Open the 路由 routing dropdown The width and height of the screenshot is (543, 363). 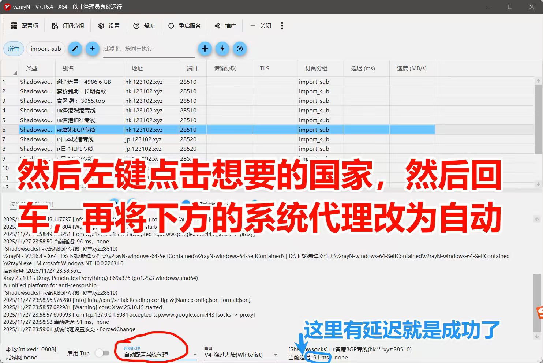240,355
